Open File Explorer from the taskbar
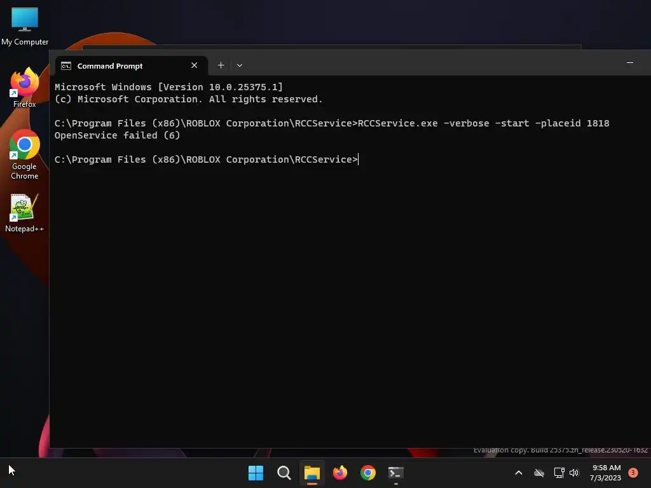The image size is (651, 488). (312, 473)
